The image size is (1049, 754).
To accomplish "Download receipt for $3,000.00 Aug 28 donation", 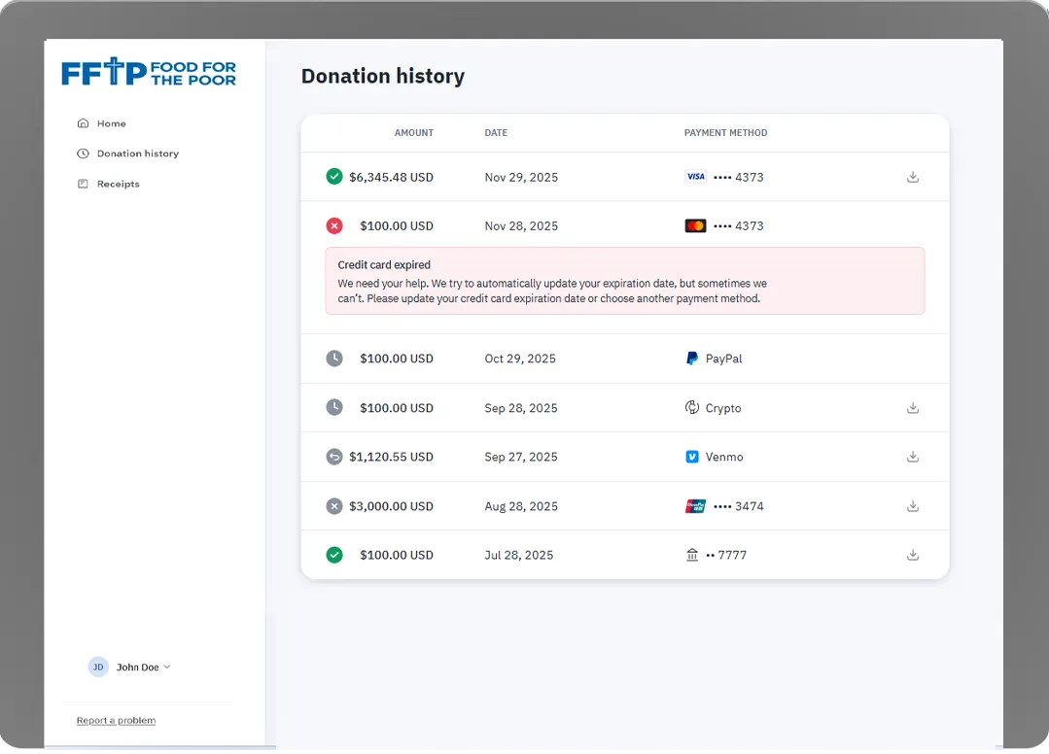I will pos(912,506).
